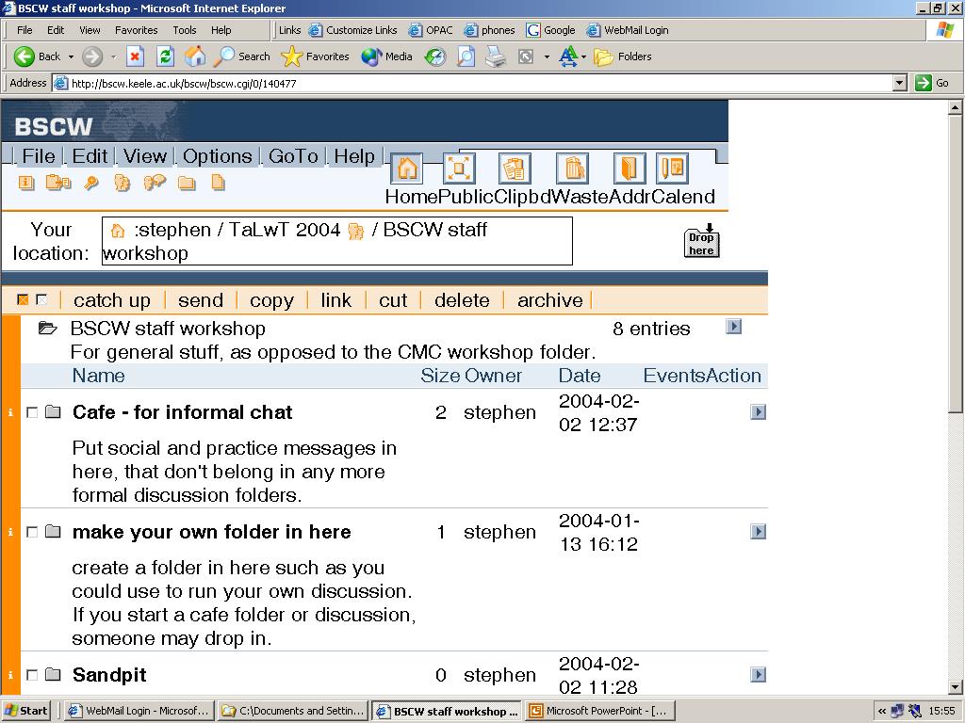Open the BSCW Home icon

tap(407, 168)
